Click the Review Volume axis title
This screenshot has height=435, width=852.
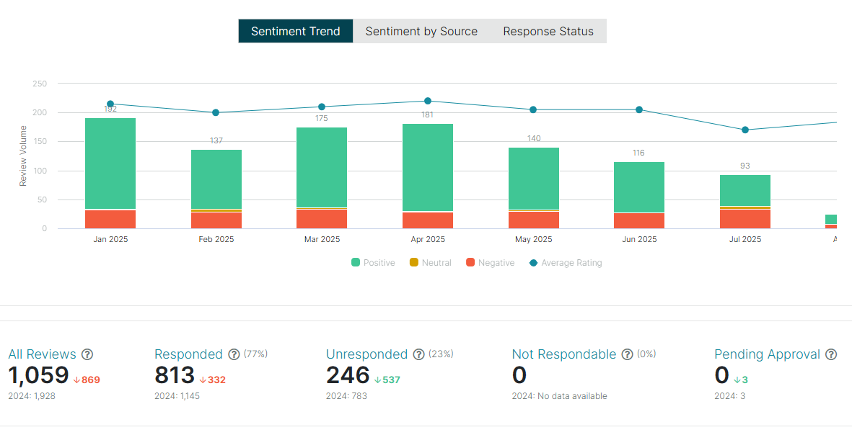[x=23, y=156]
